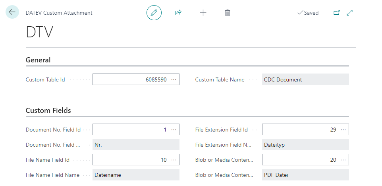Click the Custom Table Id input field

coord(130,79)
